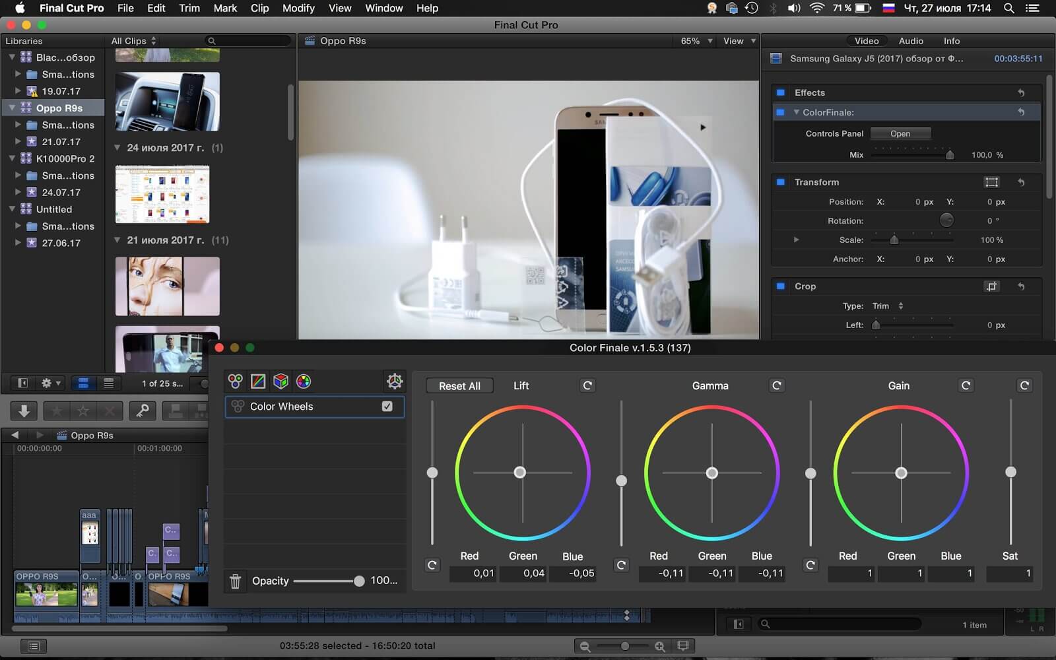Uncheck the Color Wheels layer checkbox
The height and width of the screenshot is (660, 1056).
387,407
